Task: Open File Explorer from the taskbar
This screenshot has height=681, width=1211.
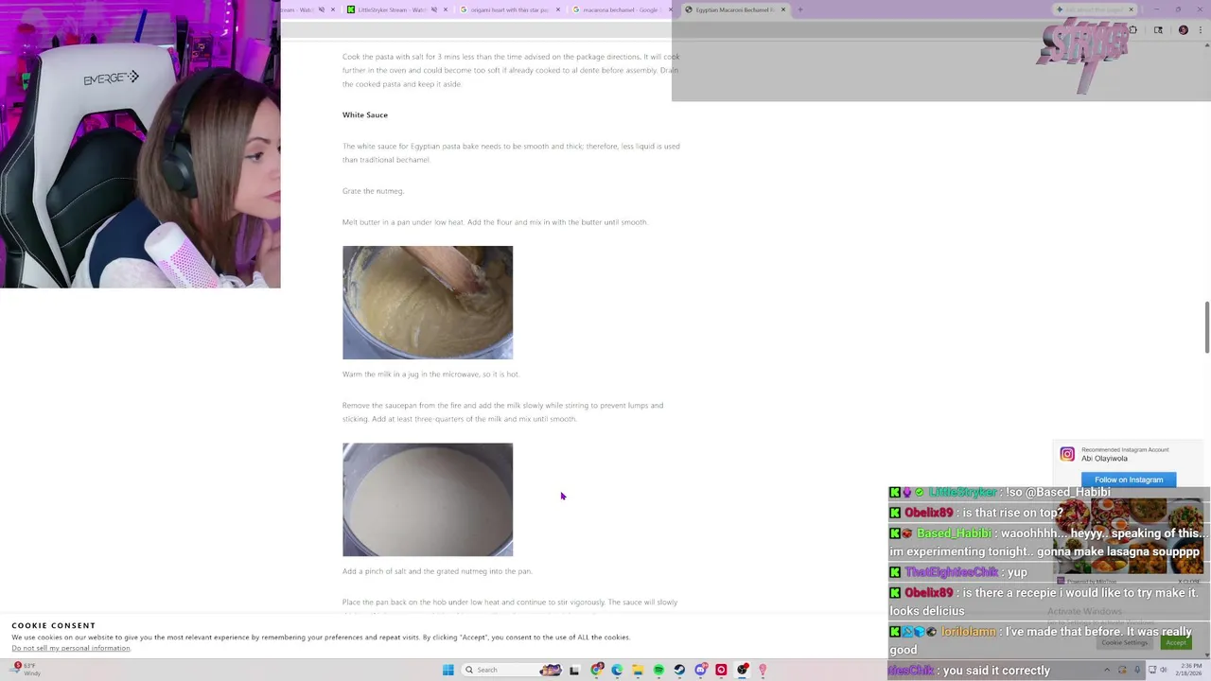Action: 638,670
